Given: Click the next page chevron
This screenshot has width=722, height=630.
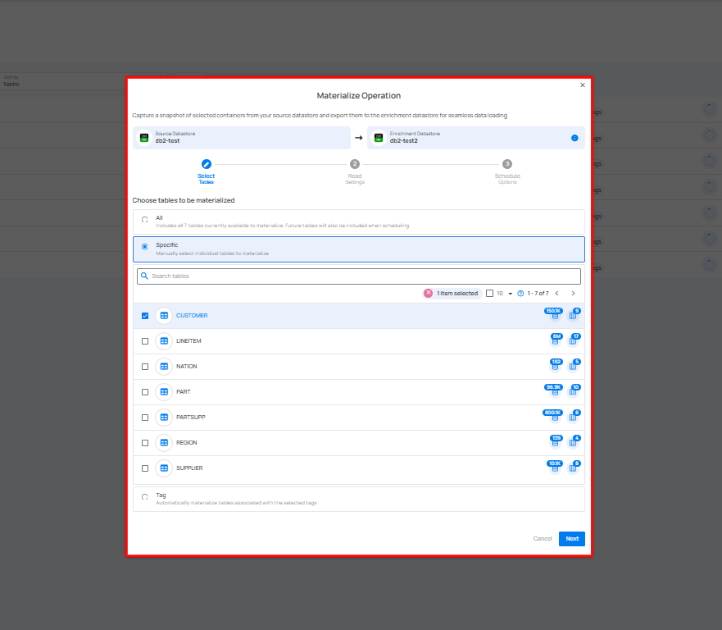Looking at the screenshot, I should tap(573, 292).
